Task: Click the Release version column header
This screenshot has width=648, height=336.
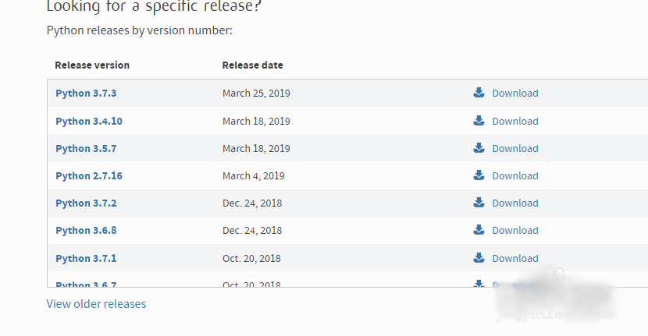Action: coord(92,65)
